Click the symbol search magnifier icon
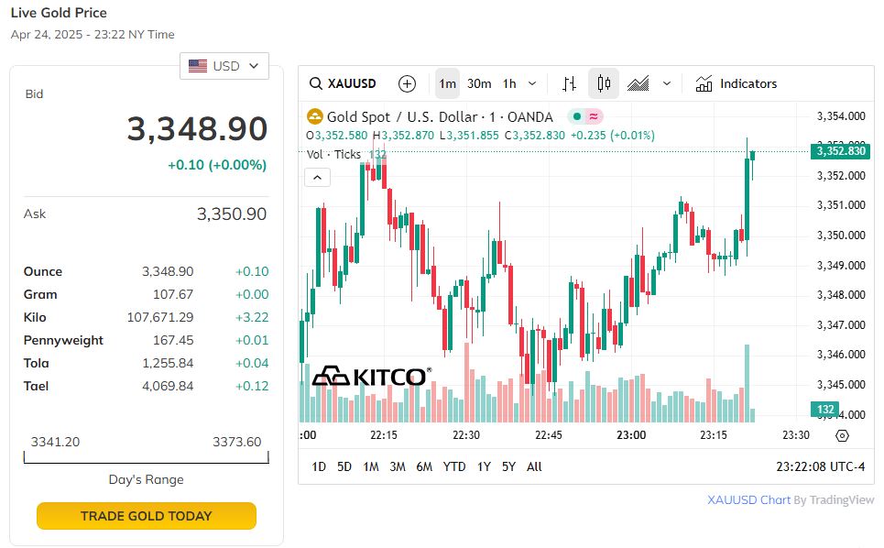Viewport: 884px width, 548px height. (315, 83)
